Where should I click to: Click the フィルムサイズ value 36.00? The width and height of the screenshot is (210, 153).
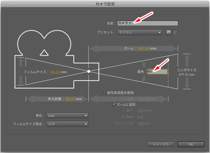(x=55, y=72)
